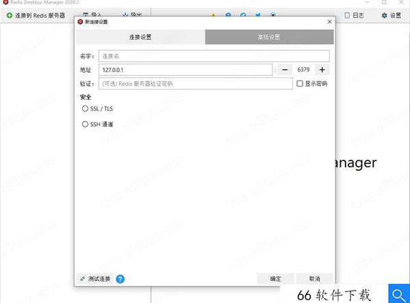This screenshot has height=303, width=410.
Task: Close the 新连接设置 dialog
Action: pyautogui.click(x=329, y=22)
